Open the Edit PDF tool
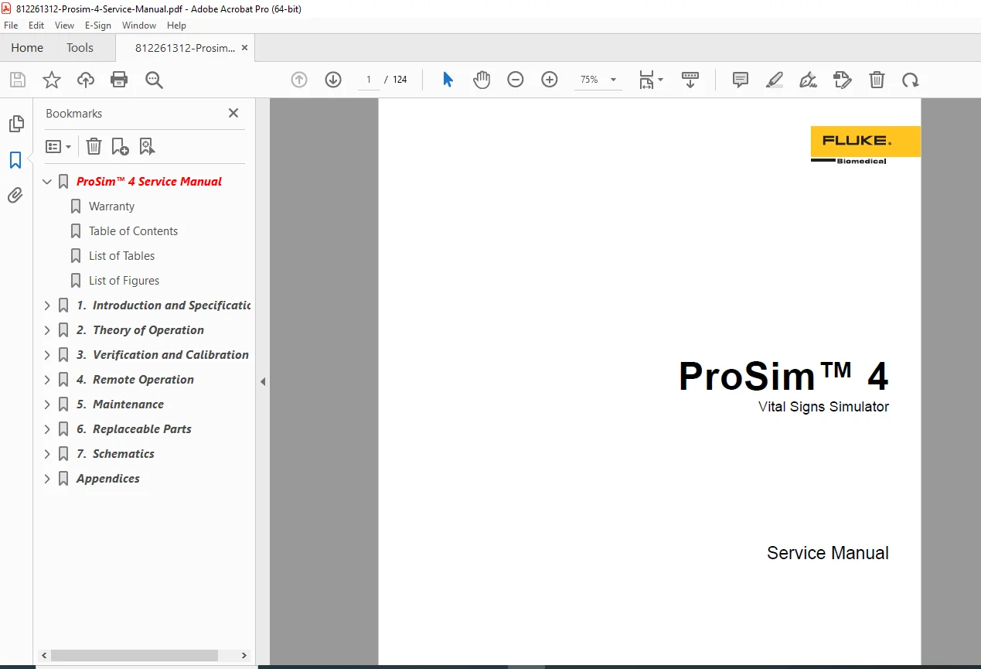981x669 pixels. point(843,80)
